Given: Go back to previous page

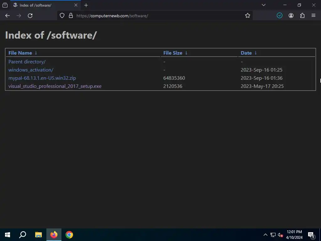Looking at the screenshot, I should (8, 16).
